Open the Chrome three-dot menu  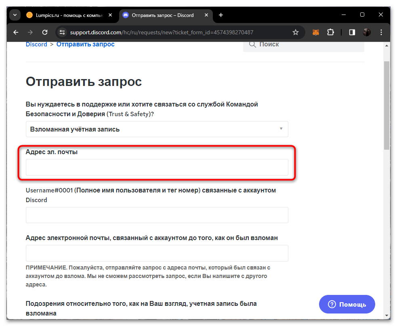coord(381,32)
